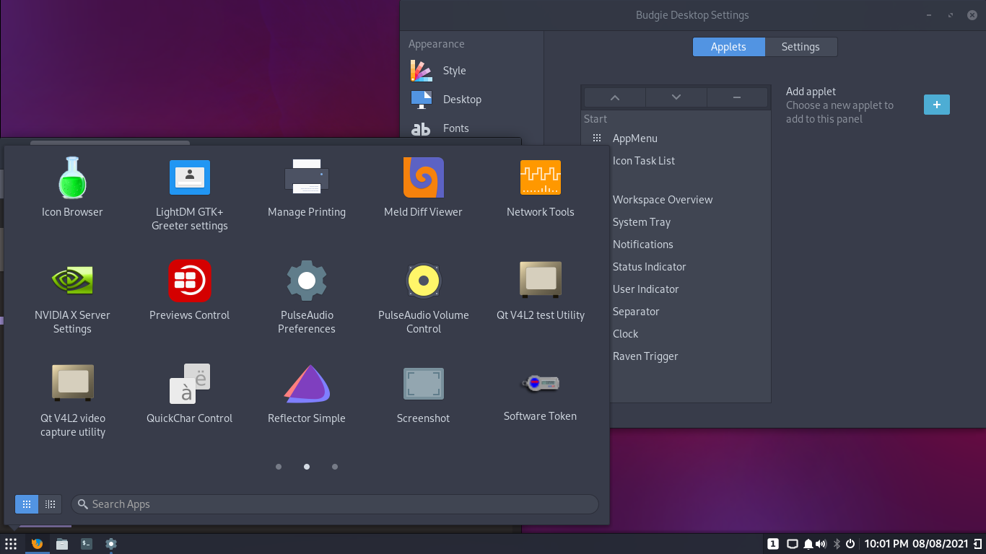Screen dimensions: 986x554
Task: Open the power menu in the tray
Action: (x=850, y=544)
